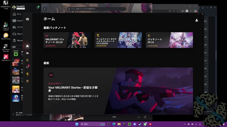Select ホーム in Xbox app sidebar
Viewport: 227px width, 127px height.
17,14
